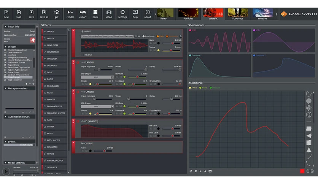Viewport: 318px width, 184px height.
Task: Click the play button at bottom left
Action: [6, 171]
